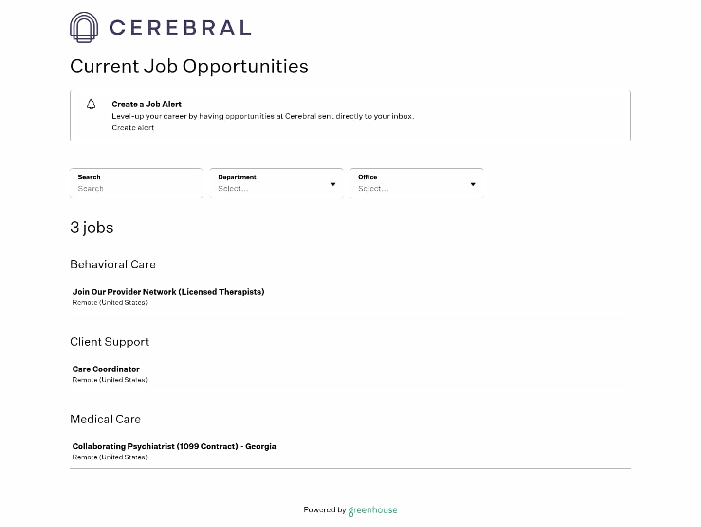Click the Current Job Opportunities heading
The width and height of the screenshot is (701, 527).
(x=189, y=66)
